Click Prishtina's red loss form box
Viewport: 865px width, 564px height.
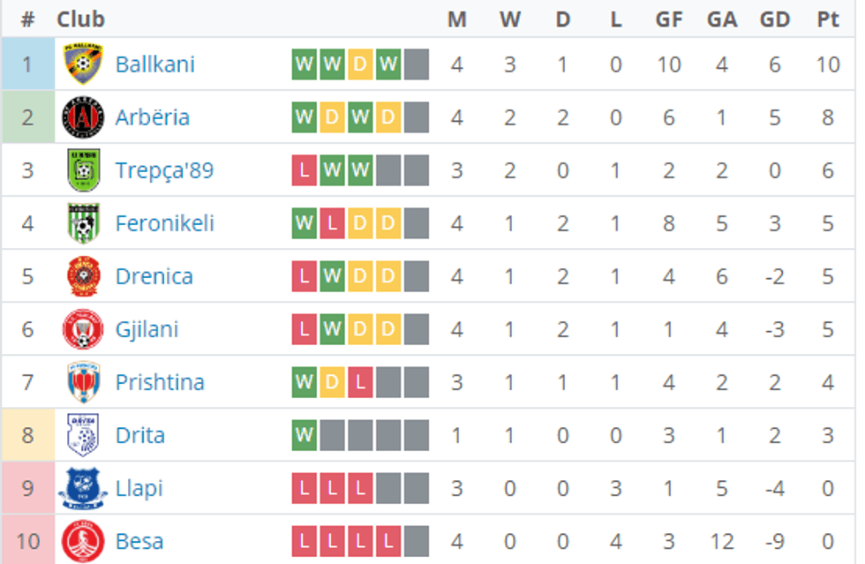pyautogui.click(x=360, y=382)
